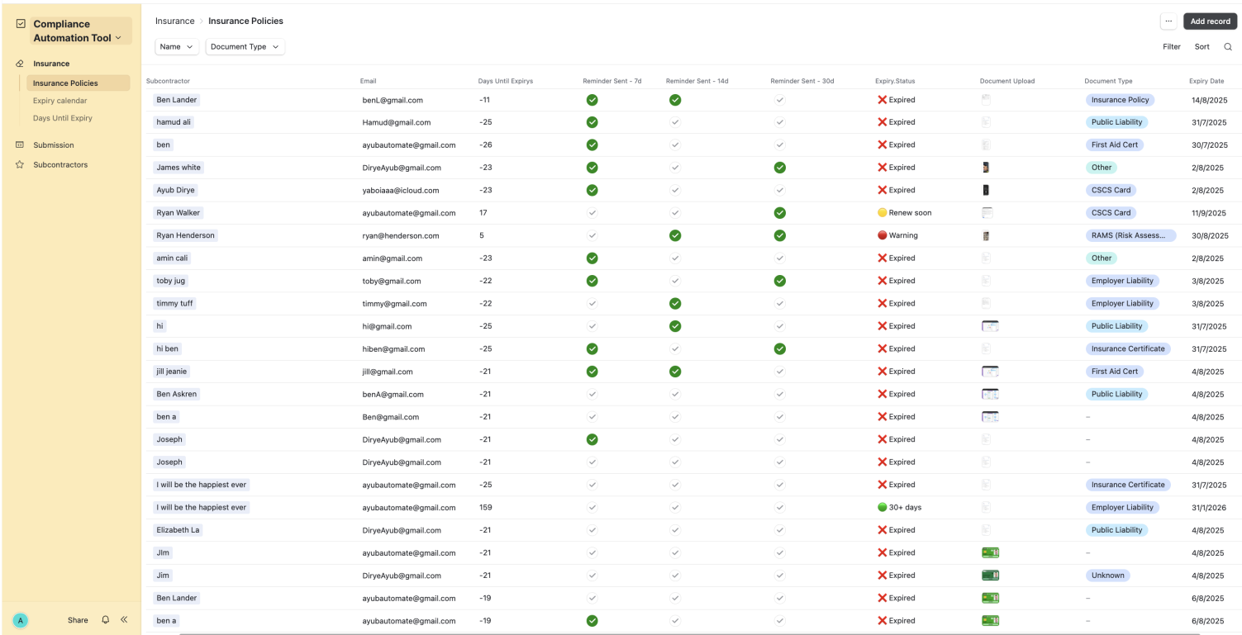Open the three-dot more options menu
This screenshot has width=1242, height=635.
click(x=1168, y=21)
